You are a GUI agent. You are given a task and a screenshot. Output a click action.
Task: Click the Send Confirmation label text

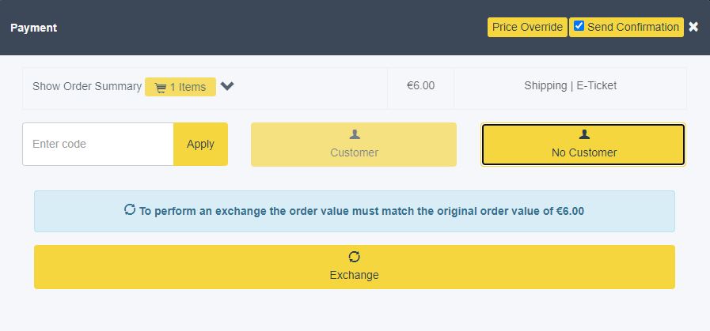coord(633,27)
